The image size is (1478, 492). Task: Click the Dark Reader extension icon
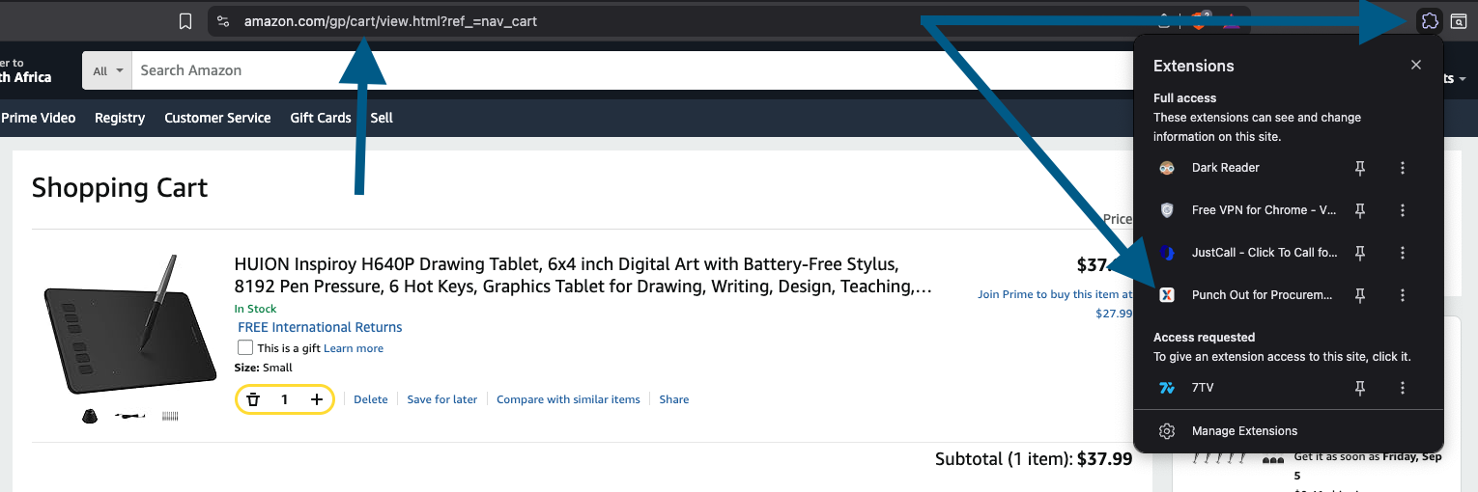coord(1167,168)
